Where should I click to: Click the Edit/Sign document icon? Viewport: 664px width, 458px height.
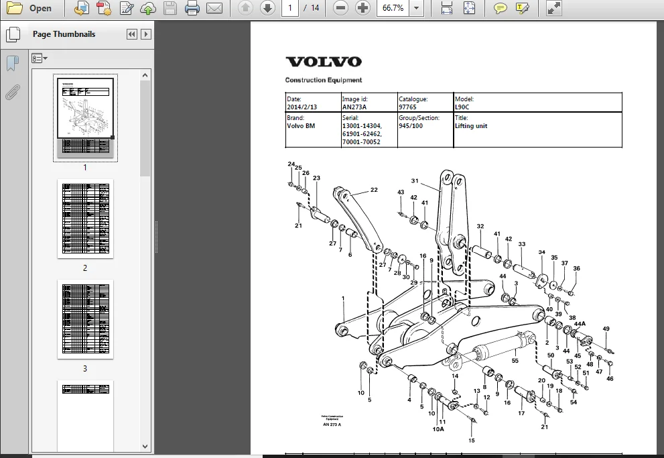126,8
